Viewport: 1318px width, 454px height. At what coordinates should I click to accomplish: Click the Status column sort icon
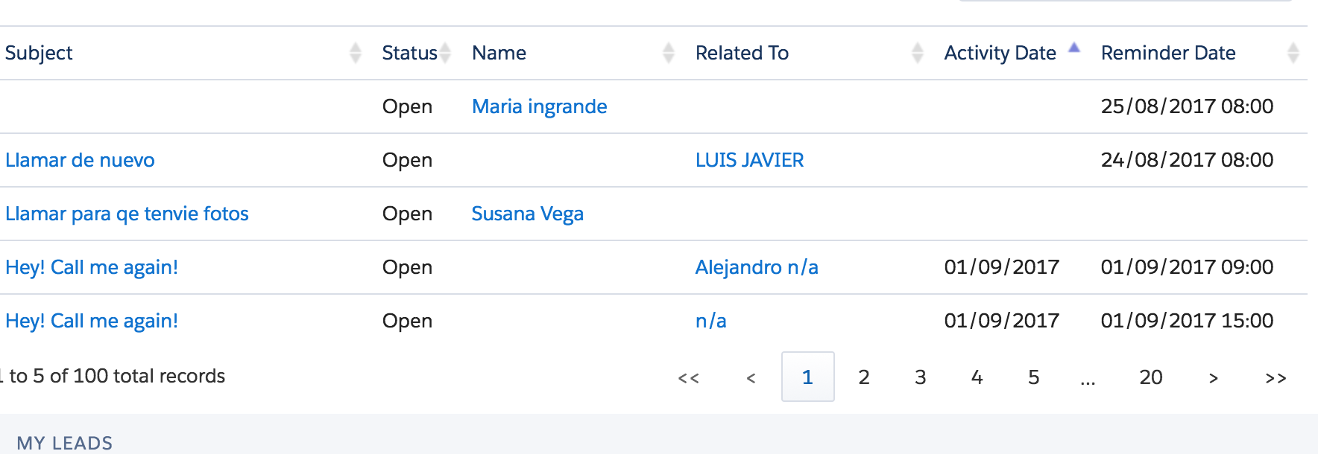[445, 53]
